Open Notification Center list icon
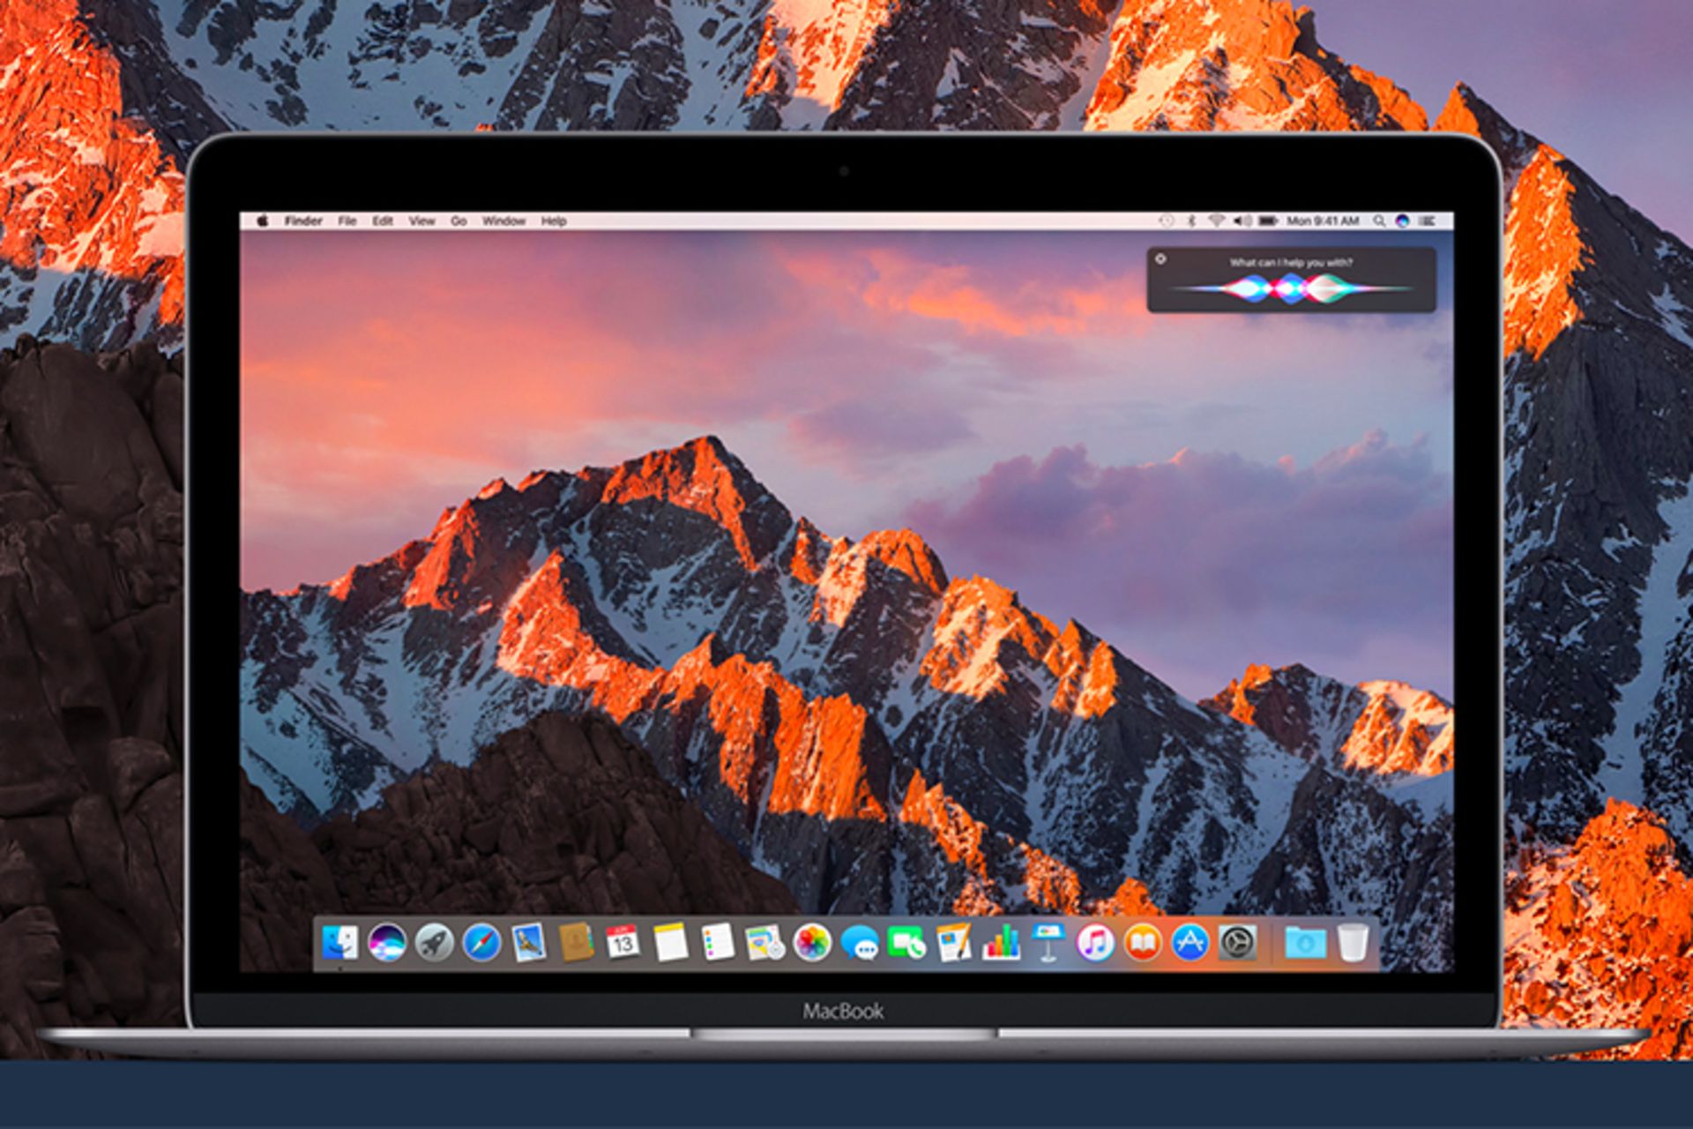The width and height of the screenshot is (1693, 1129). [1428, 221]
